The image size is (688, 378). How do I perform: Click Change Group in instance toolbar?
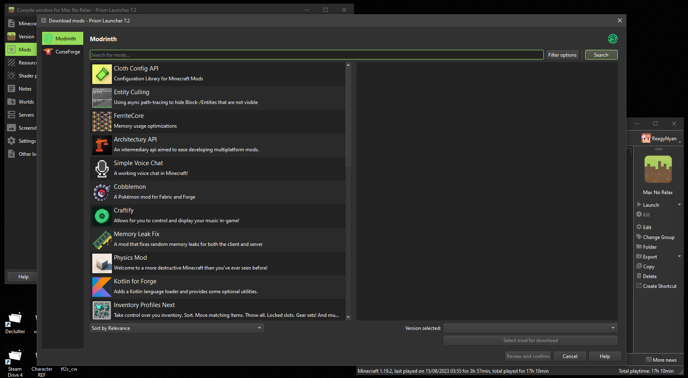[655, 237]
